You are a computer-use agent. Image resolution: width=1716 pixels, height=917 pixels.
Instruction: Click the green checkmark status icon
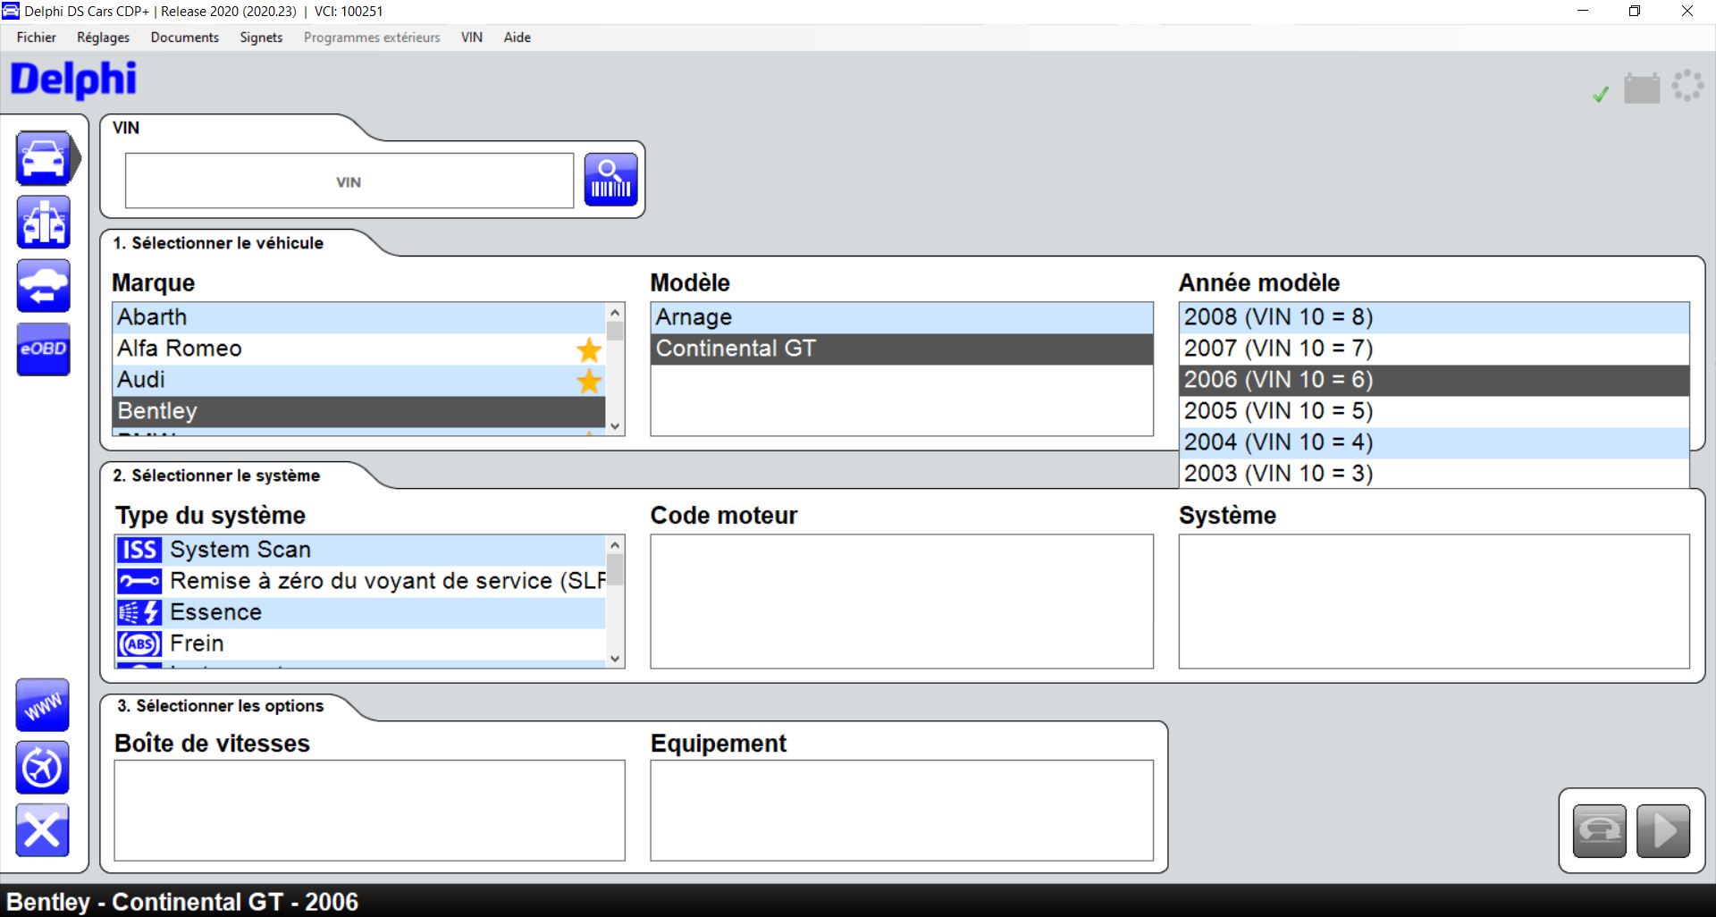pos(1601,93)
